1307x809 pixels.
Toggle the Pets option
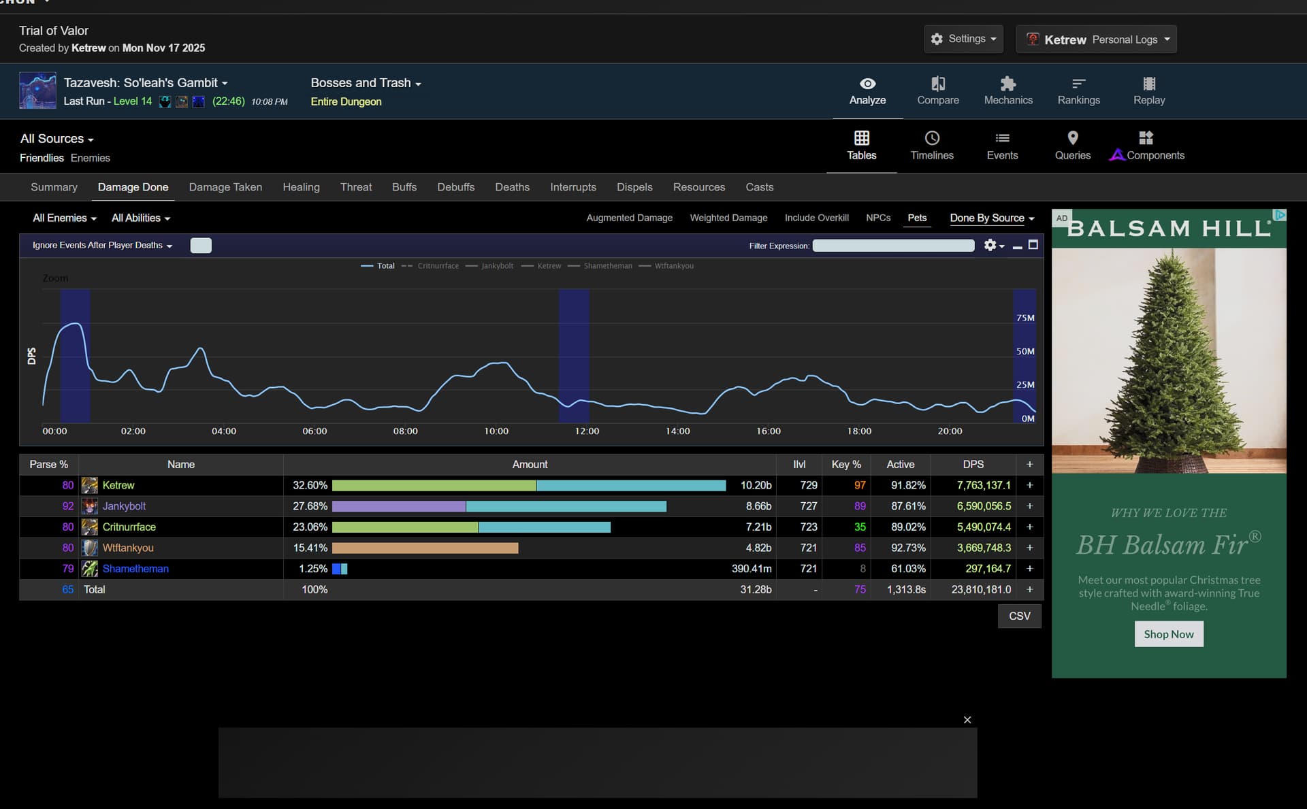[x=917, y=218]
